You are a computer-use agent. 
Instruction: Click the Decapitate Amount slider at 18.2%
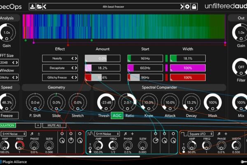[103, 68]
